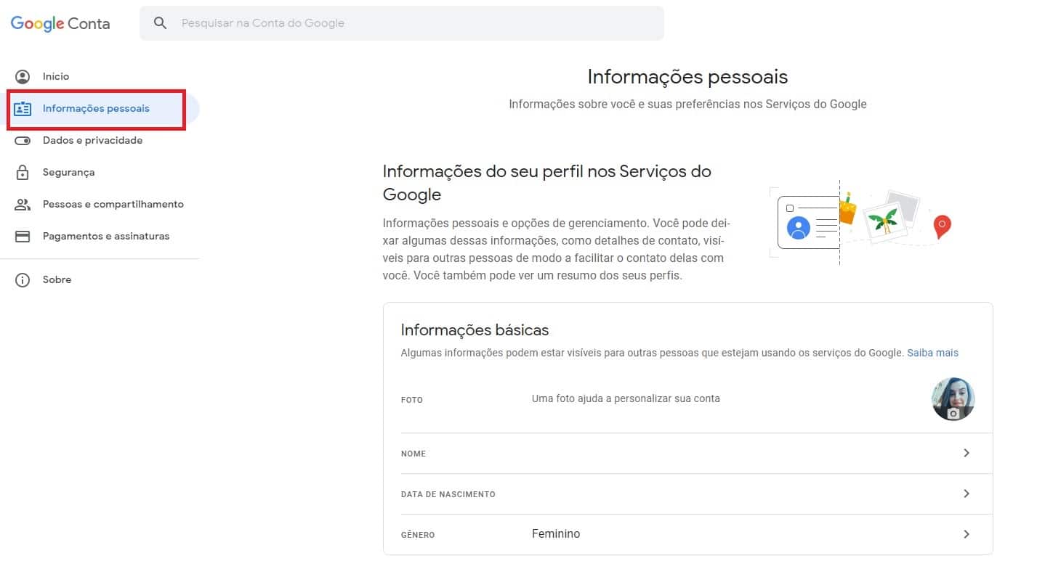This screenshot has width=1037, height=561.
Task: Expand the Nome row chevron
Action: pyautogui.click(x=967, y=452)
